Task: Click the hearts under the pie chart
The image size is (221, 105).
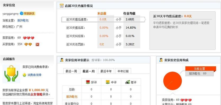Action: click(x=186, y=100)
